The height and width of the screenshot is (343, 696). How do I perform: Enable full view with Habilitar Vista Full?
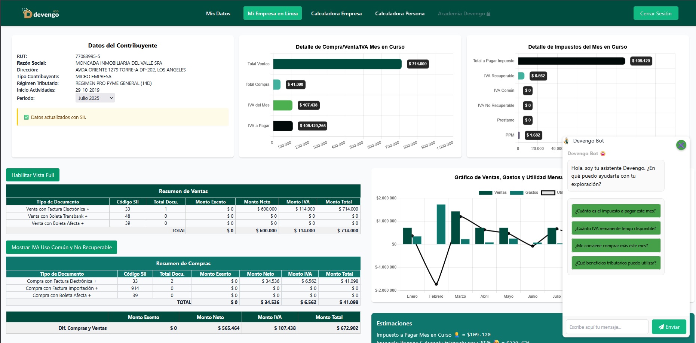point(33,175)
